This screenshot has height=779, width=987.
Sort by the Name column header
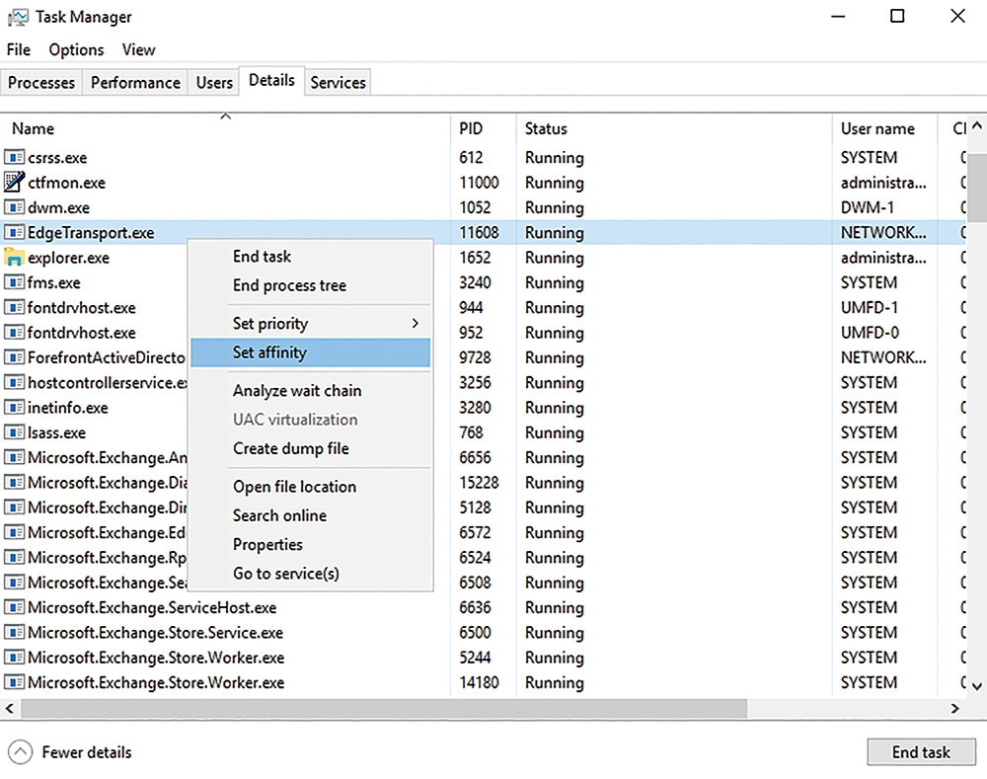tap(225, 128)
